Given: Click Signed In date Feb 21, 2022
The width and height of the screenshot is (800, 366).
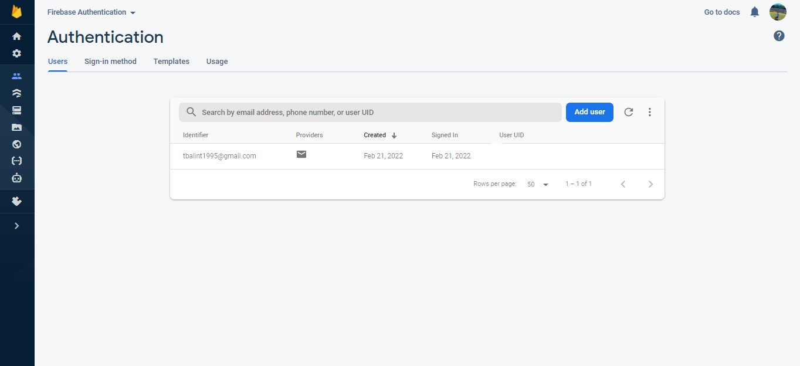Looking at the screenshot, I should pos(451,156).
